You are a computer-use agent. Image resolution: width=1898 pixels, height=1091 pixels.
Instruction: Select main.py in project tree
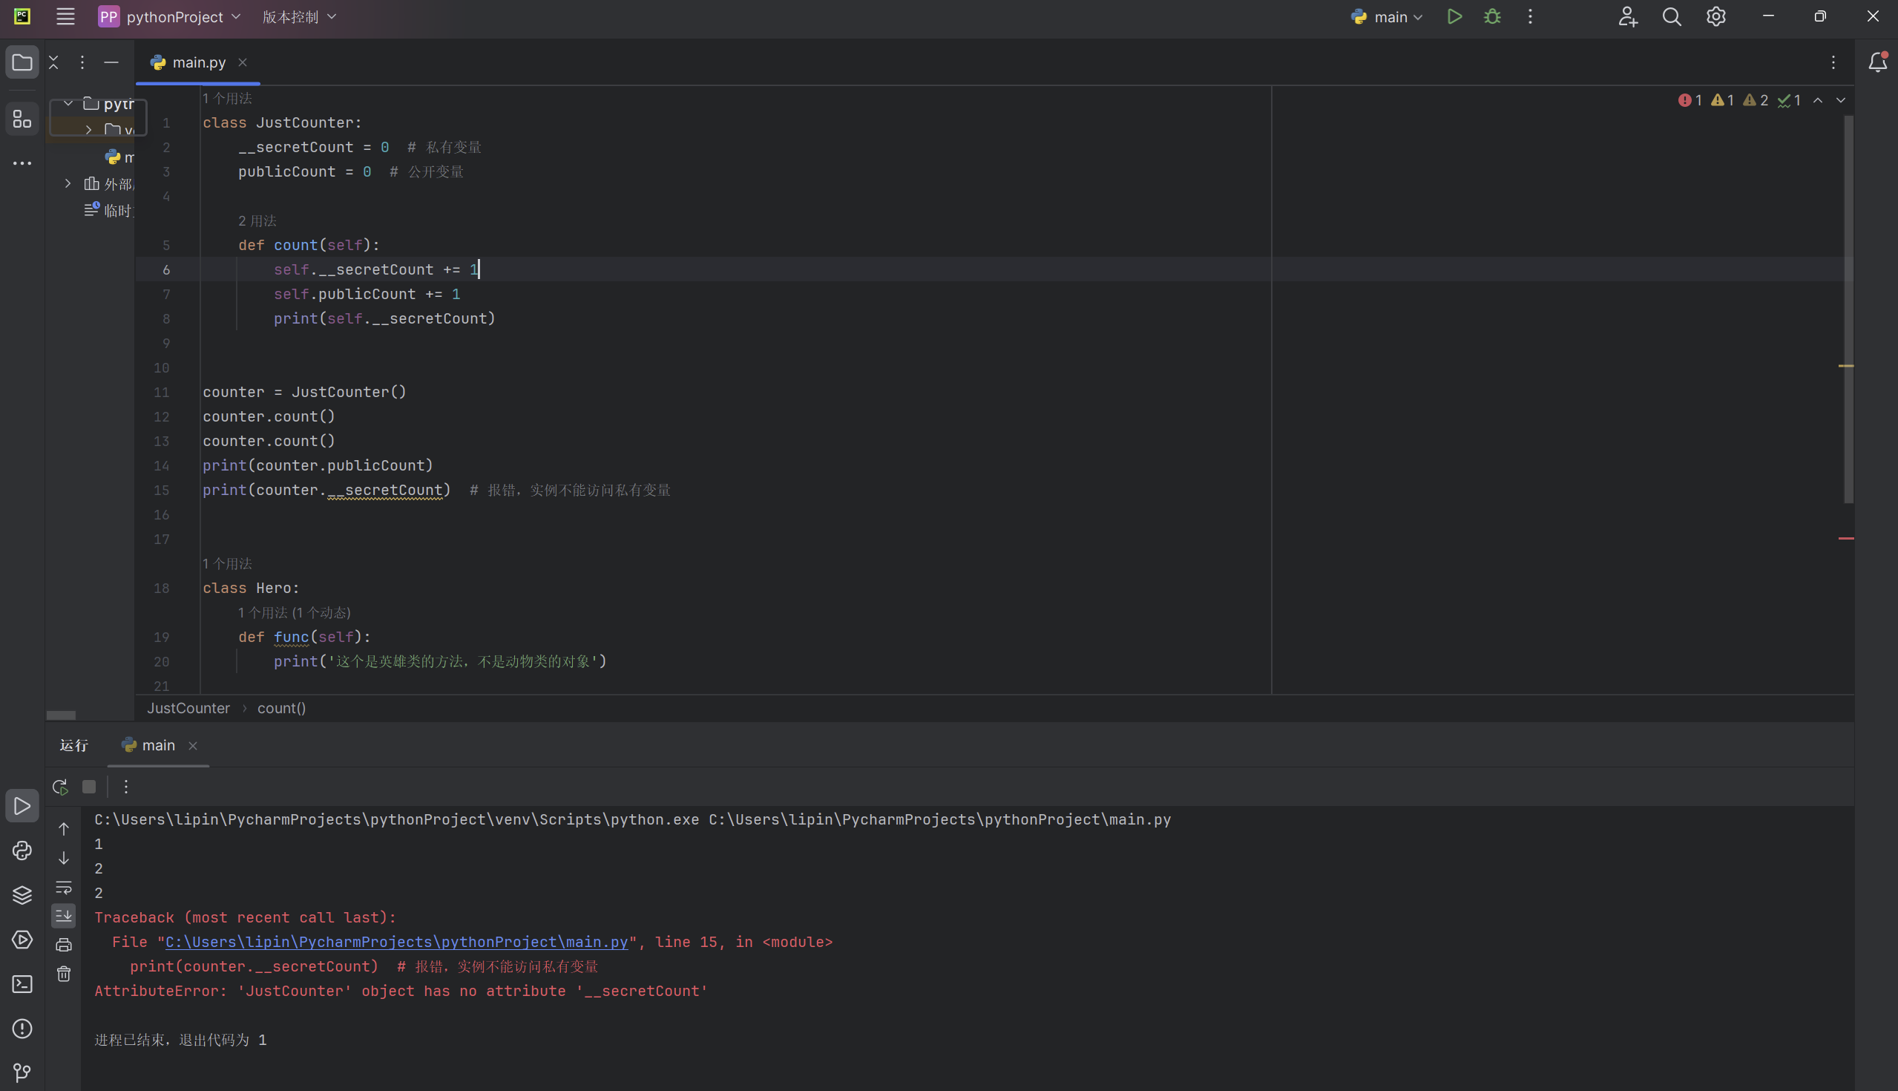(119, 157)
